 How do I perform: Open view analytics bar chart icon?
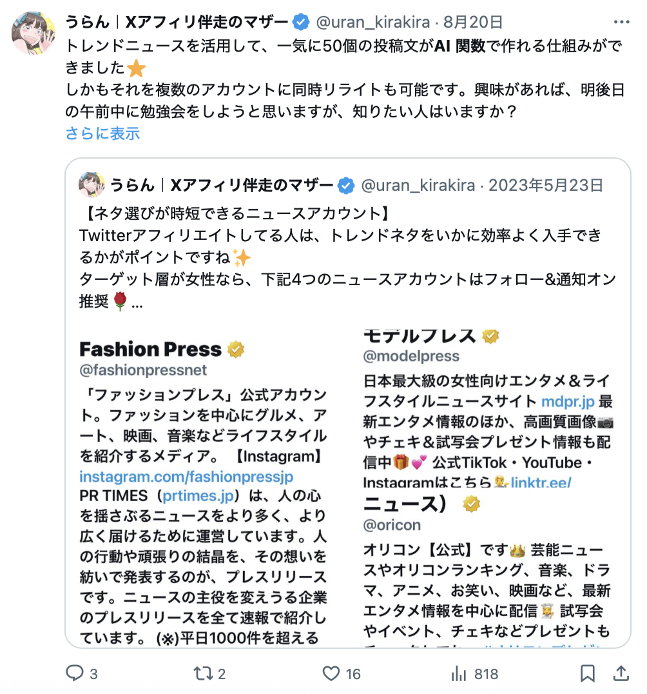459,674
